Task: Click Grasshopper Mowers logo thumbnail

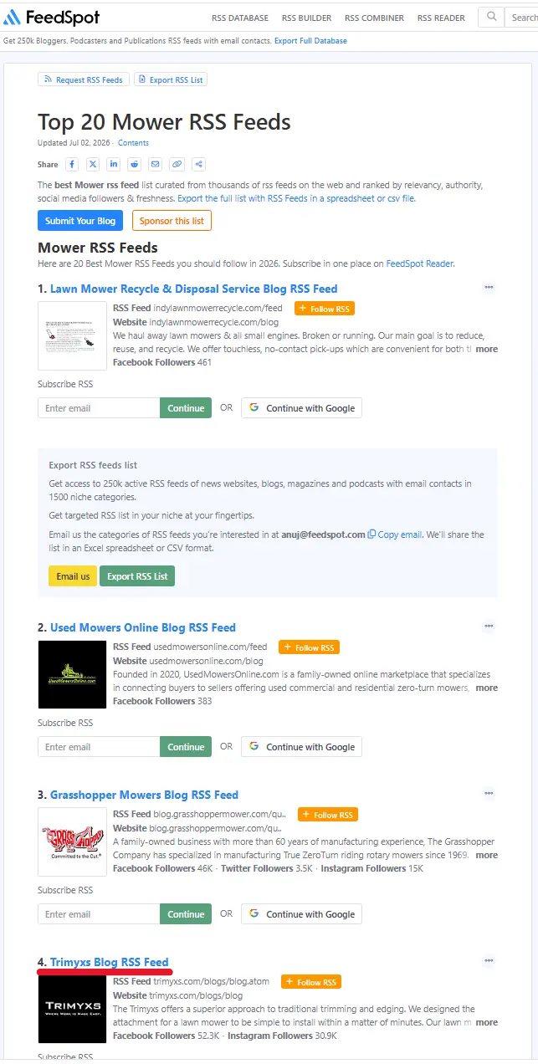Action: [72, 841]
